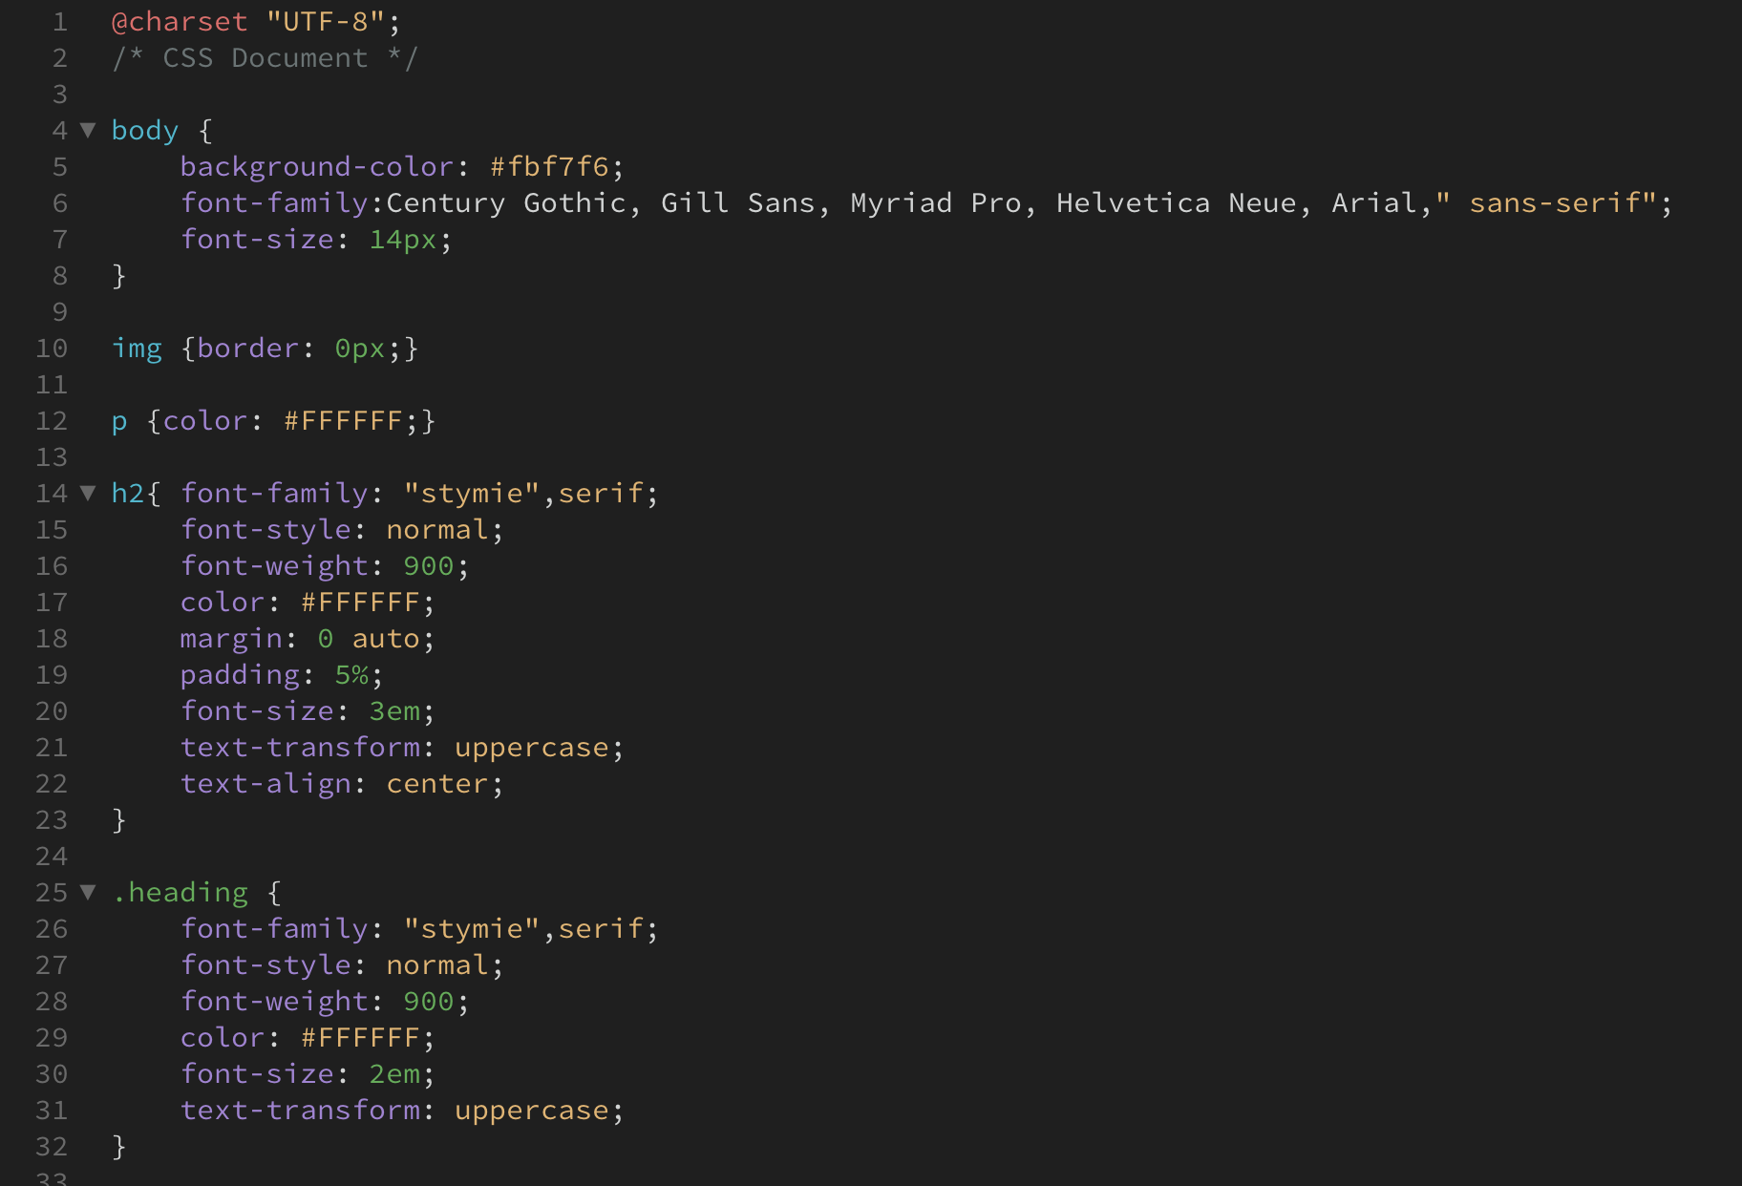Click #FFFFFF color value on line 17
The width and height of the screenshot is (1742, 1186).
click(360, 602)
